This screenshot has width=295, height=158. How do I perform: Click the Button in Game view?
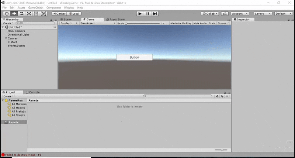pos(134,57)
